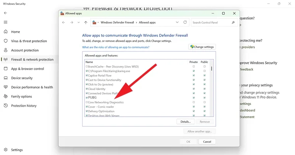Open Settings gear in the sidebar
The image size is (295, 155).
(6, 150)
